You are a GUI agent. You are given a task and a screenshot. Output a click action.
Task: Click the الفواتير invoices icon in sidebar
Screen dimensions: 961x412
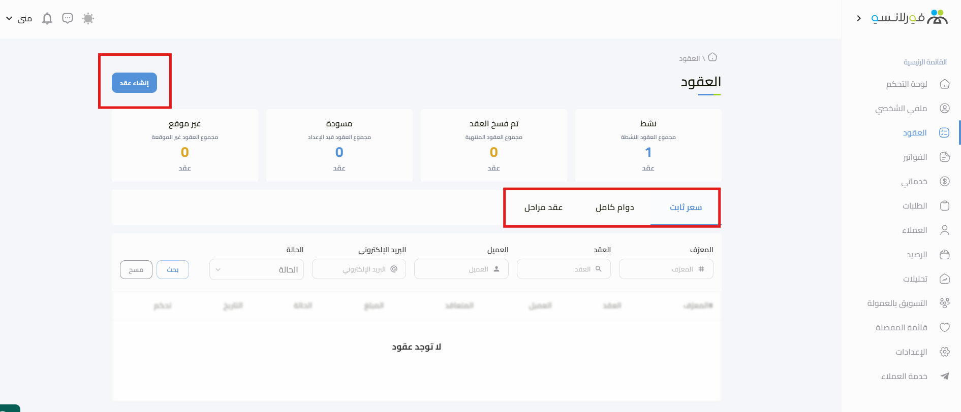tap(945, 157)
